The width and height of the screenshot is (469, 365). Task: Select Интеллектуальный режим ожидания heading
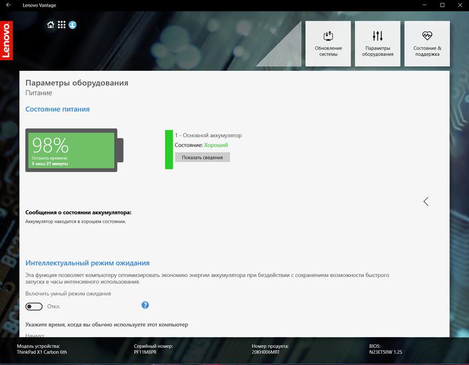point(88,263)
